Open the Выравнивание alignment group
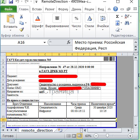Viewport: 140px width, 140px height. point(57,22)
